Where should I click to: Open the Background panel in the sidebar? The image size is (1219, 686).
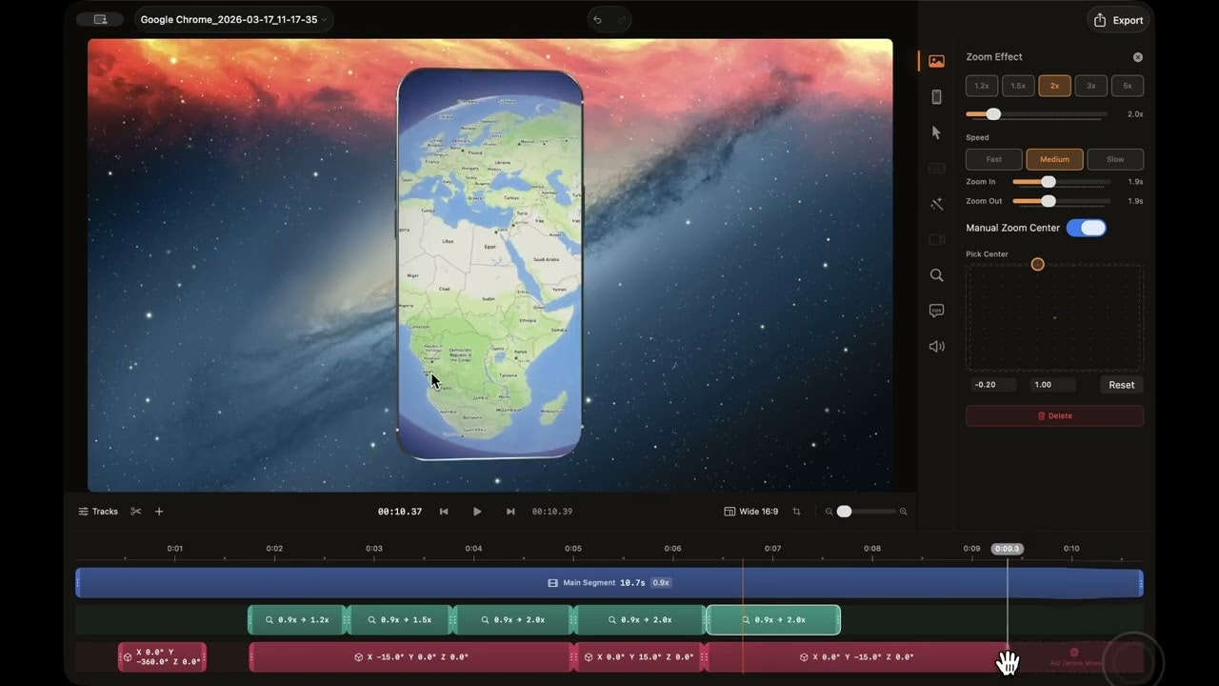(936, 59)
